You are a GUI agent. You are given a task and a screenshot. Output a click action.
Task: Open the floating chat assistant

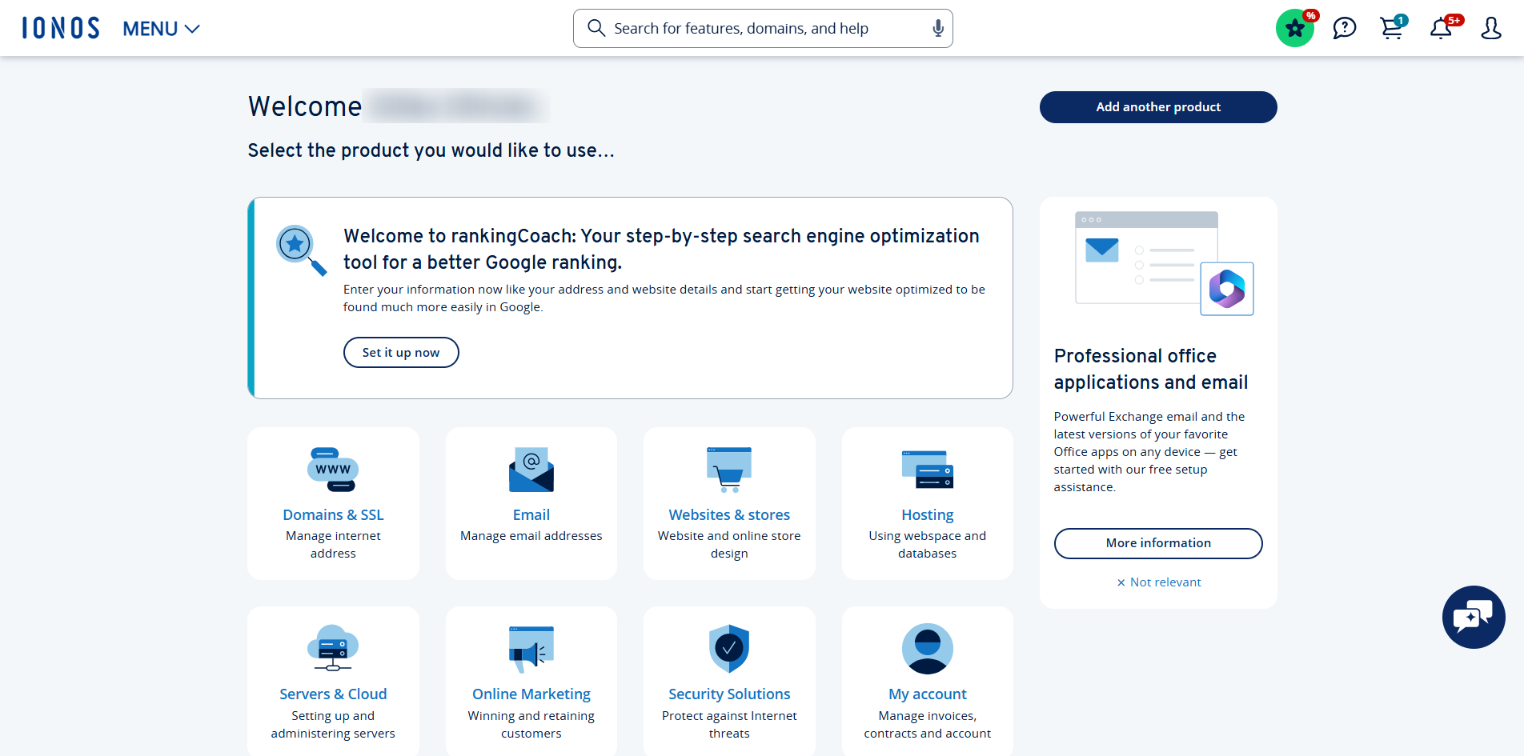(1474, 617)
